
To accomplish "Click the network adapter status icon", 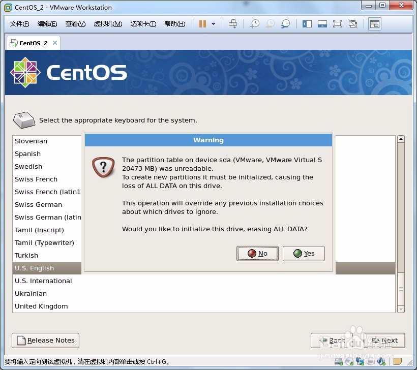I will pyautogui.click(x=360, y=362).
